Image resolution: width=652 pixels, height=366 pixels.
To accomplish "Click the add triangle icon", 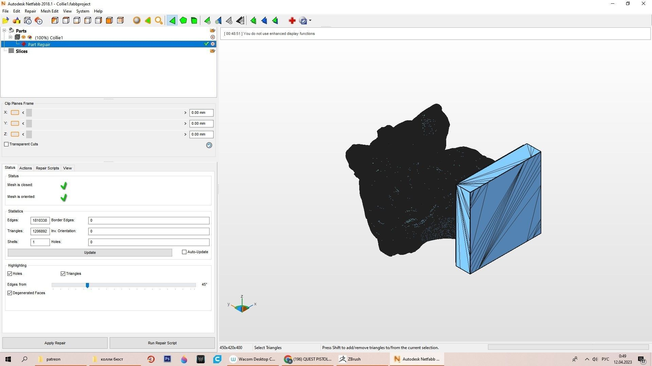I will 207,21.
